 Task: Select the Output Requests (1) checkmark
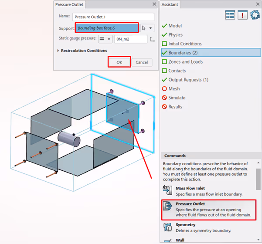(164, 80)
